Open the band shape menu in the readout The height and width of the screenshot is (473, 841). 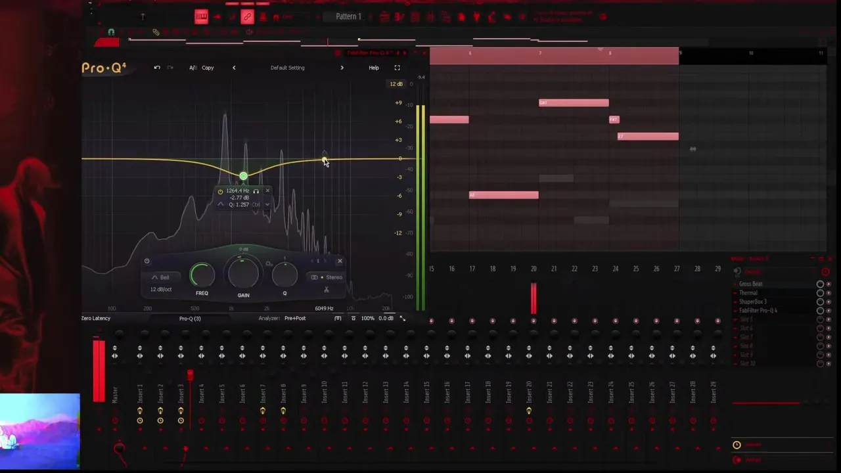pyautogui.click(x=221, y=204)
